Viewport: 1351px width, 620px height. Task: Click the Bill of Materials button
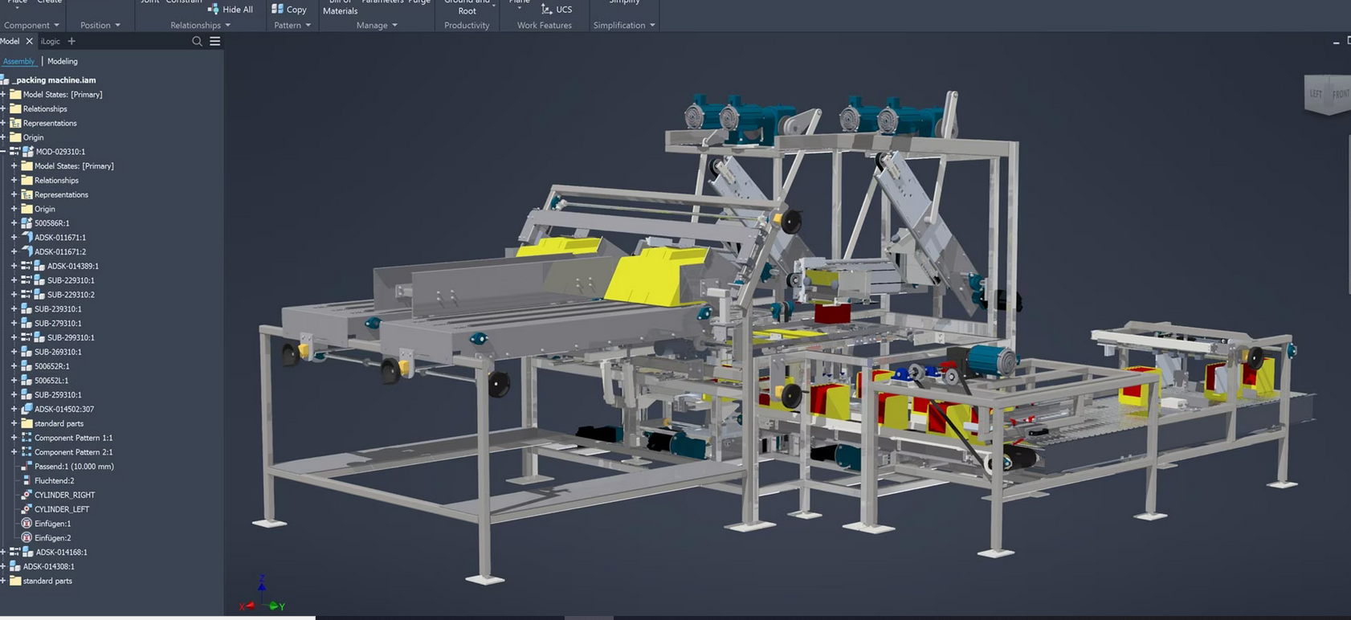[x=341, y=7]
